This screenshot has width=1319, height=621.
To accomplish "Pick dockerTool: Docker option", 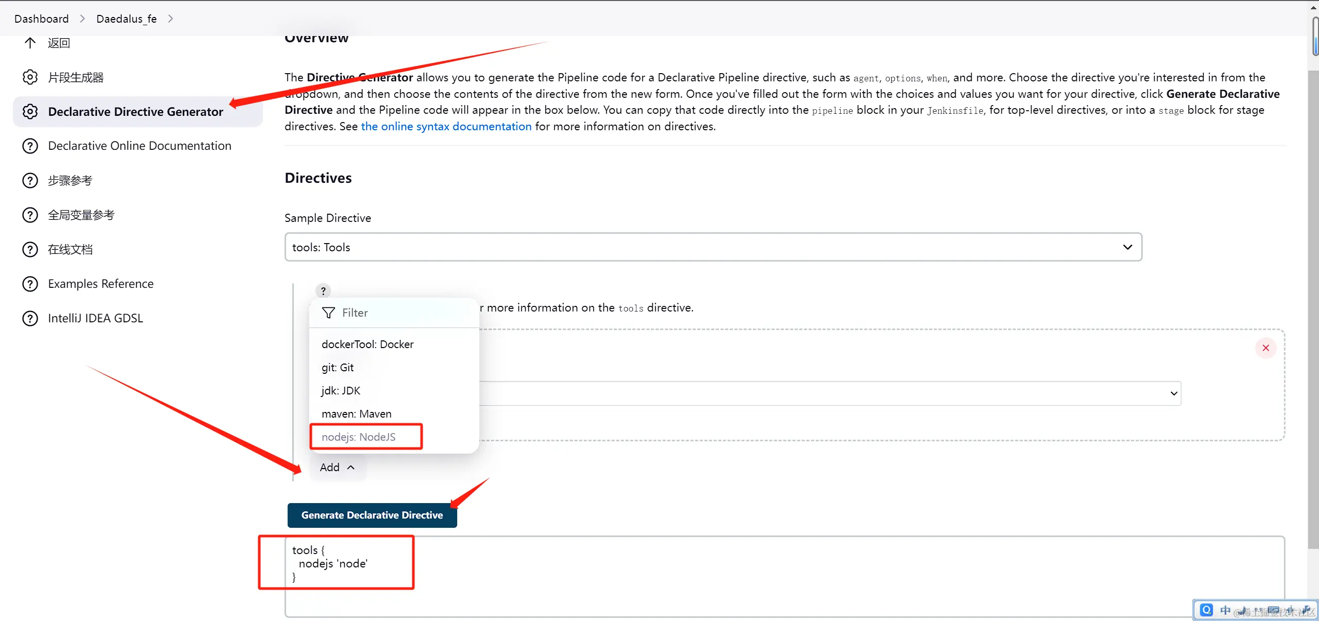I will pyautogui.click(x=368, y=344).
